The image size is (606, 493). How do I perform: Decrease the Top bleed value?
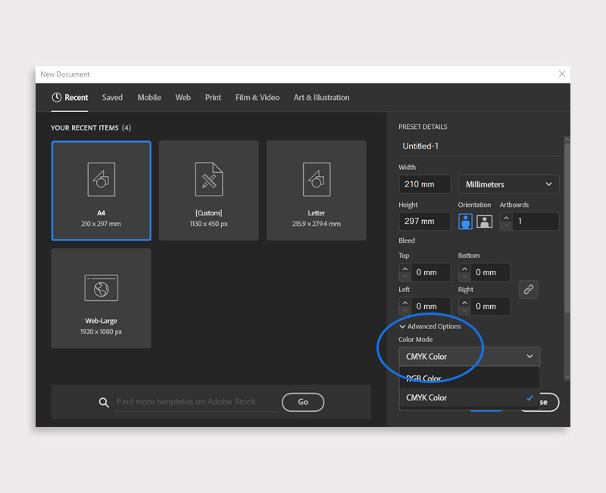405,277
